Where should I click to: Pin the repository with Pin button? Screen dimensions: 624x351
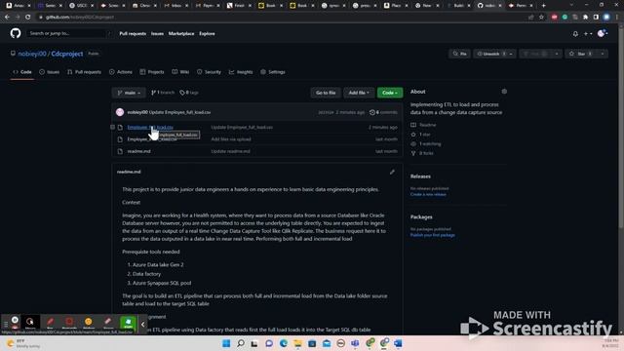coord(459,54)
